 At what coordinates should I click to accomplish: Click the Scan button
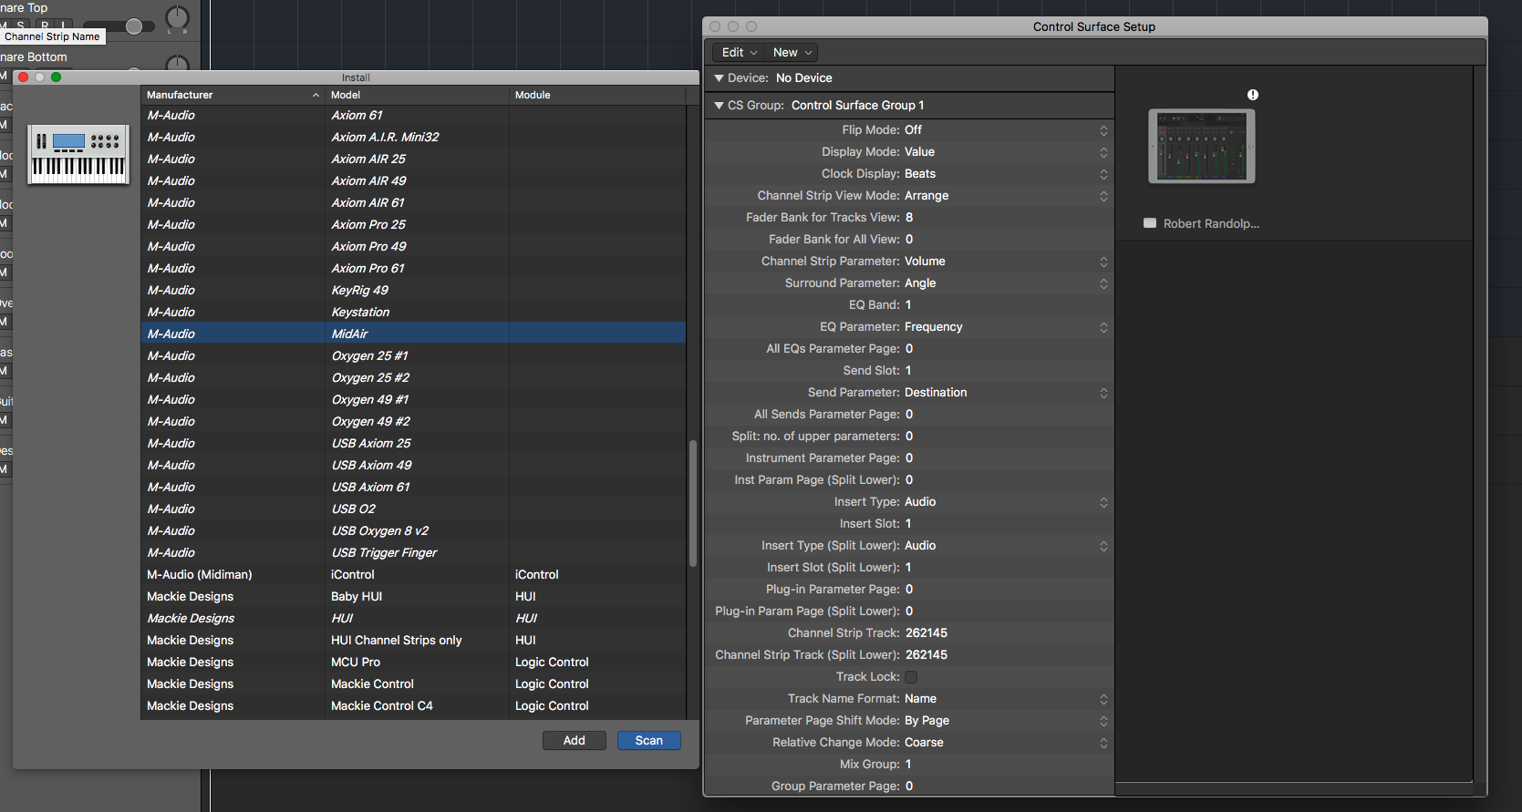point(648,740)
